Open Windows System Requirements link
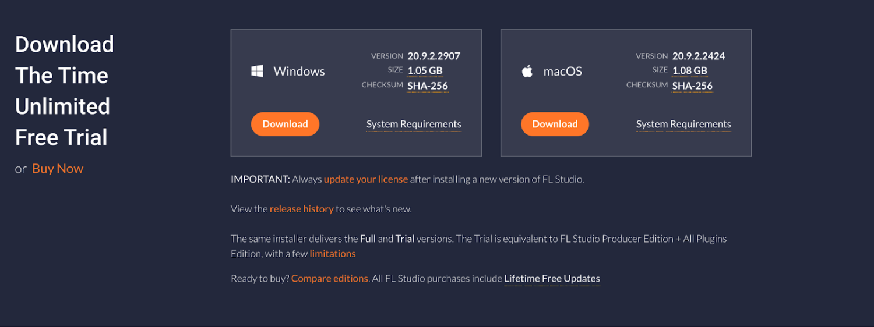Screen dimensions: 874x327 414,125
